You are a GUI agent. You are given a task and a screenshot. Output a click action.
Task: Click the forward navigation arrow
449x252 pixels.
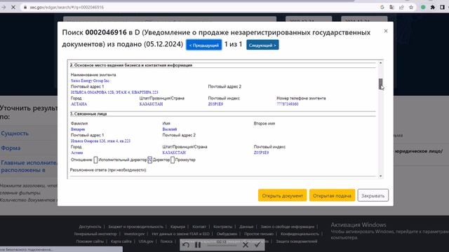point(4,8)
